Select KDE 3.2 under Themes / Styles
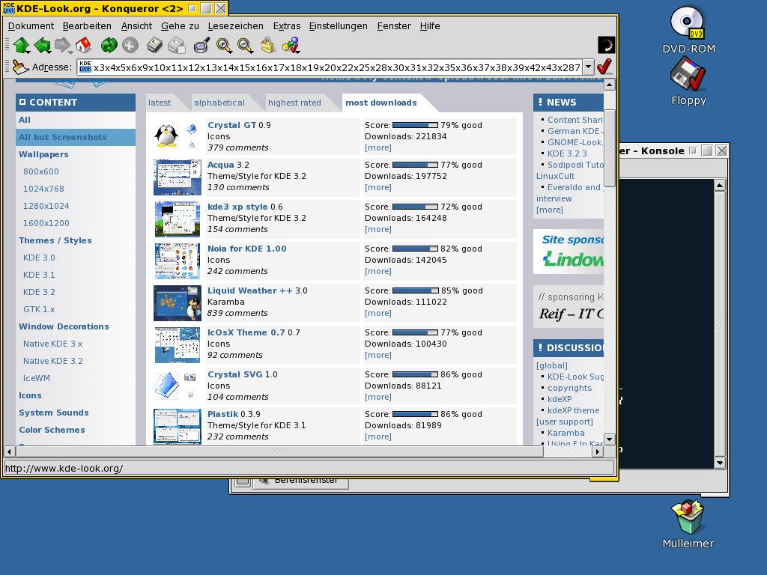The height and width of the screenshot is (575, 767). coord(39,292)
